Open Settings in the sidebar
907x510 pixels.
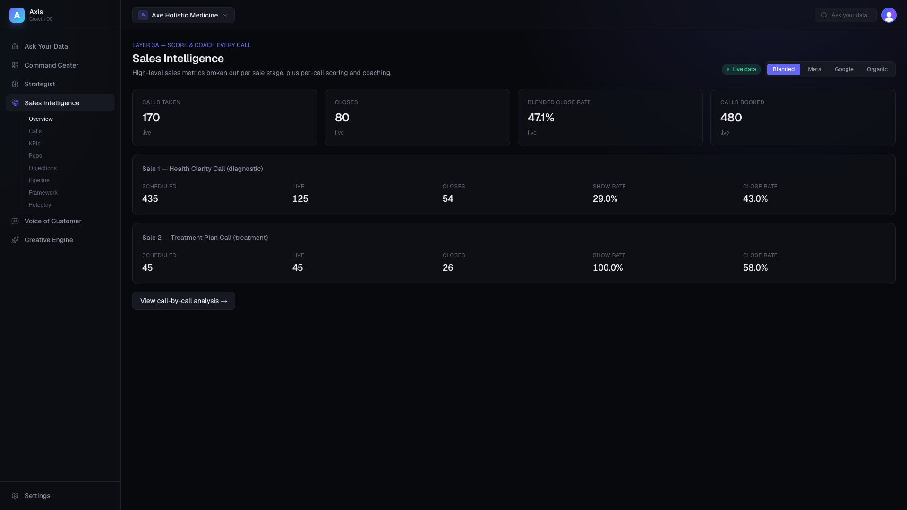(x=60, y=496)
